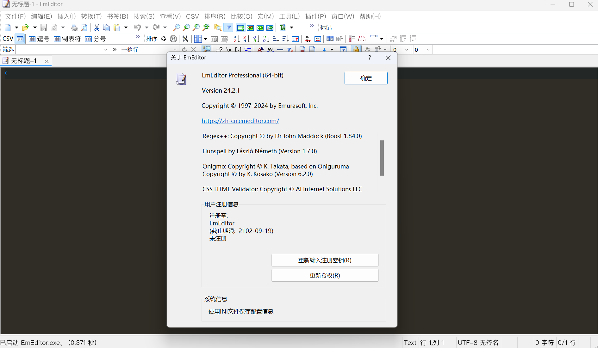Click the line numbers 123 icon

click(x=352, y=39)
